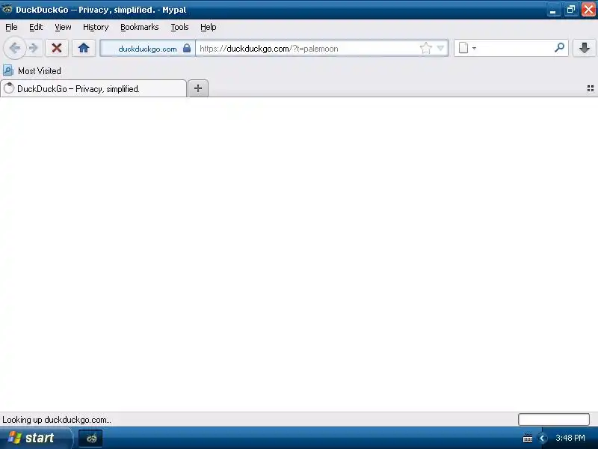
Task: Open the File menu
Action: coord(11,27)
